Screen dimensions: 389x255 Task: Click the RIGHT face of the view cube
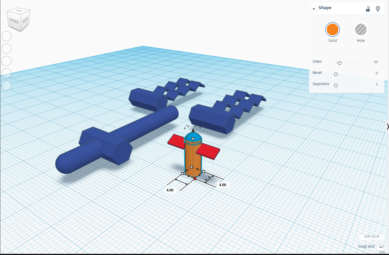point(25,20)
